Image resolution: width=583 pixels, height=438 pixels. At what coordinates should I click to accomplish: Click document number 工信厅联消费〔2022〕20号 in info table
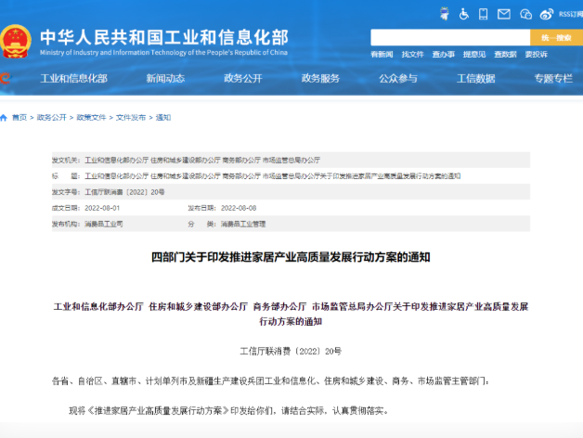[124, 192]
